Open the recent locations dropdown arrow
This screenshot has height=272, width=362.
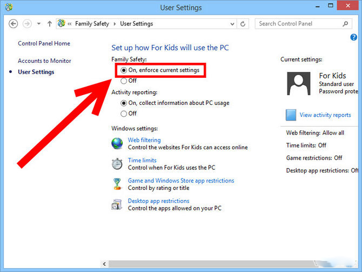tap(39, 24)
